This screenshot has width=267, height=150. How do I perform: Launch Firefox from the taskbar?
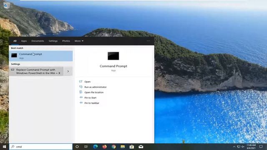[105, 147]
